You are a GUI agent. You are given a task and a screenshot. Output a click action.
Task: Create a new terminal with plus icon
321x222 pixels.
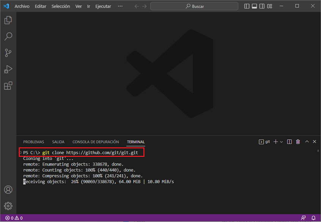point(275,142)
